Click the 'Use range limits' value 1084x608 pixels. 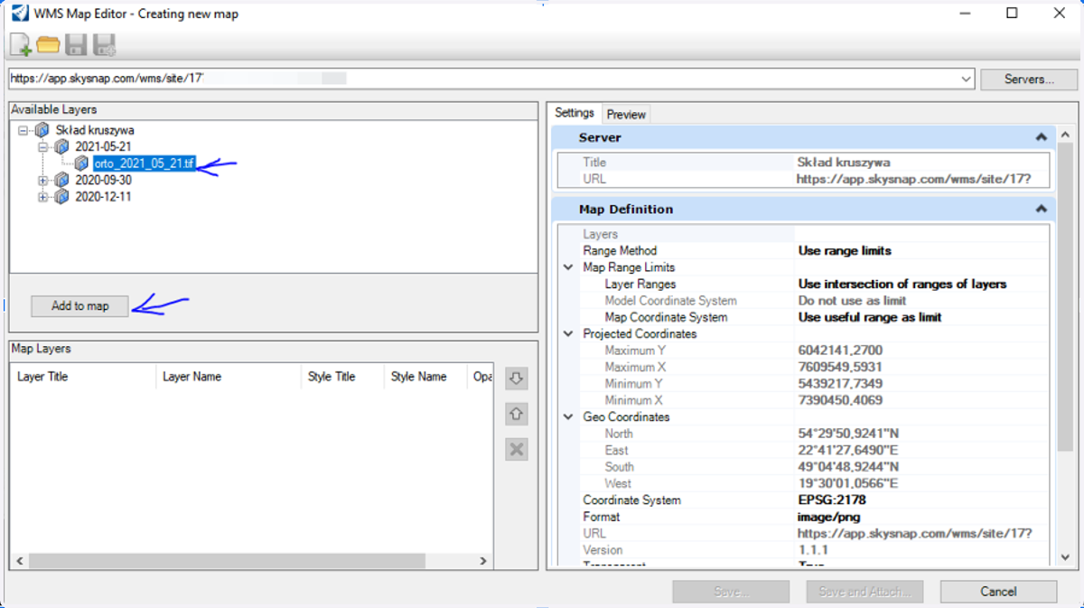pyautogui.click(x=845, y=250)
